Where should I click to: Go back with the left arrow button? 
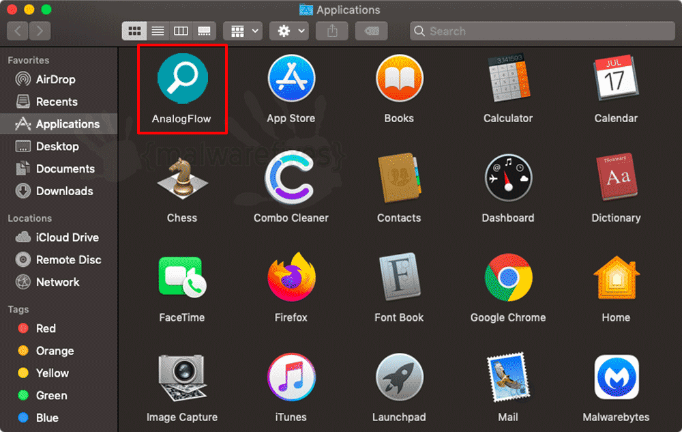18,31
